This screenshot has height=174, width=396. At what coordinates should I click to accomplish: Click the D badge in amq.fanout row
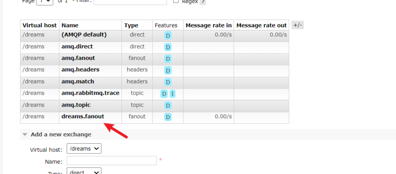(x=168, y=59)
